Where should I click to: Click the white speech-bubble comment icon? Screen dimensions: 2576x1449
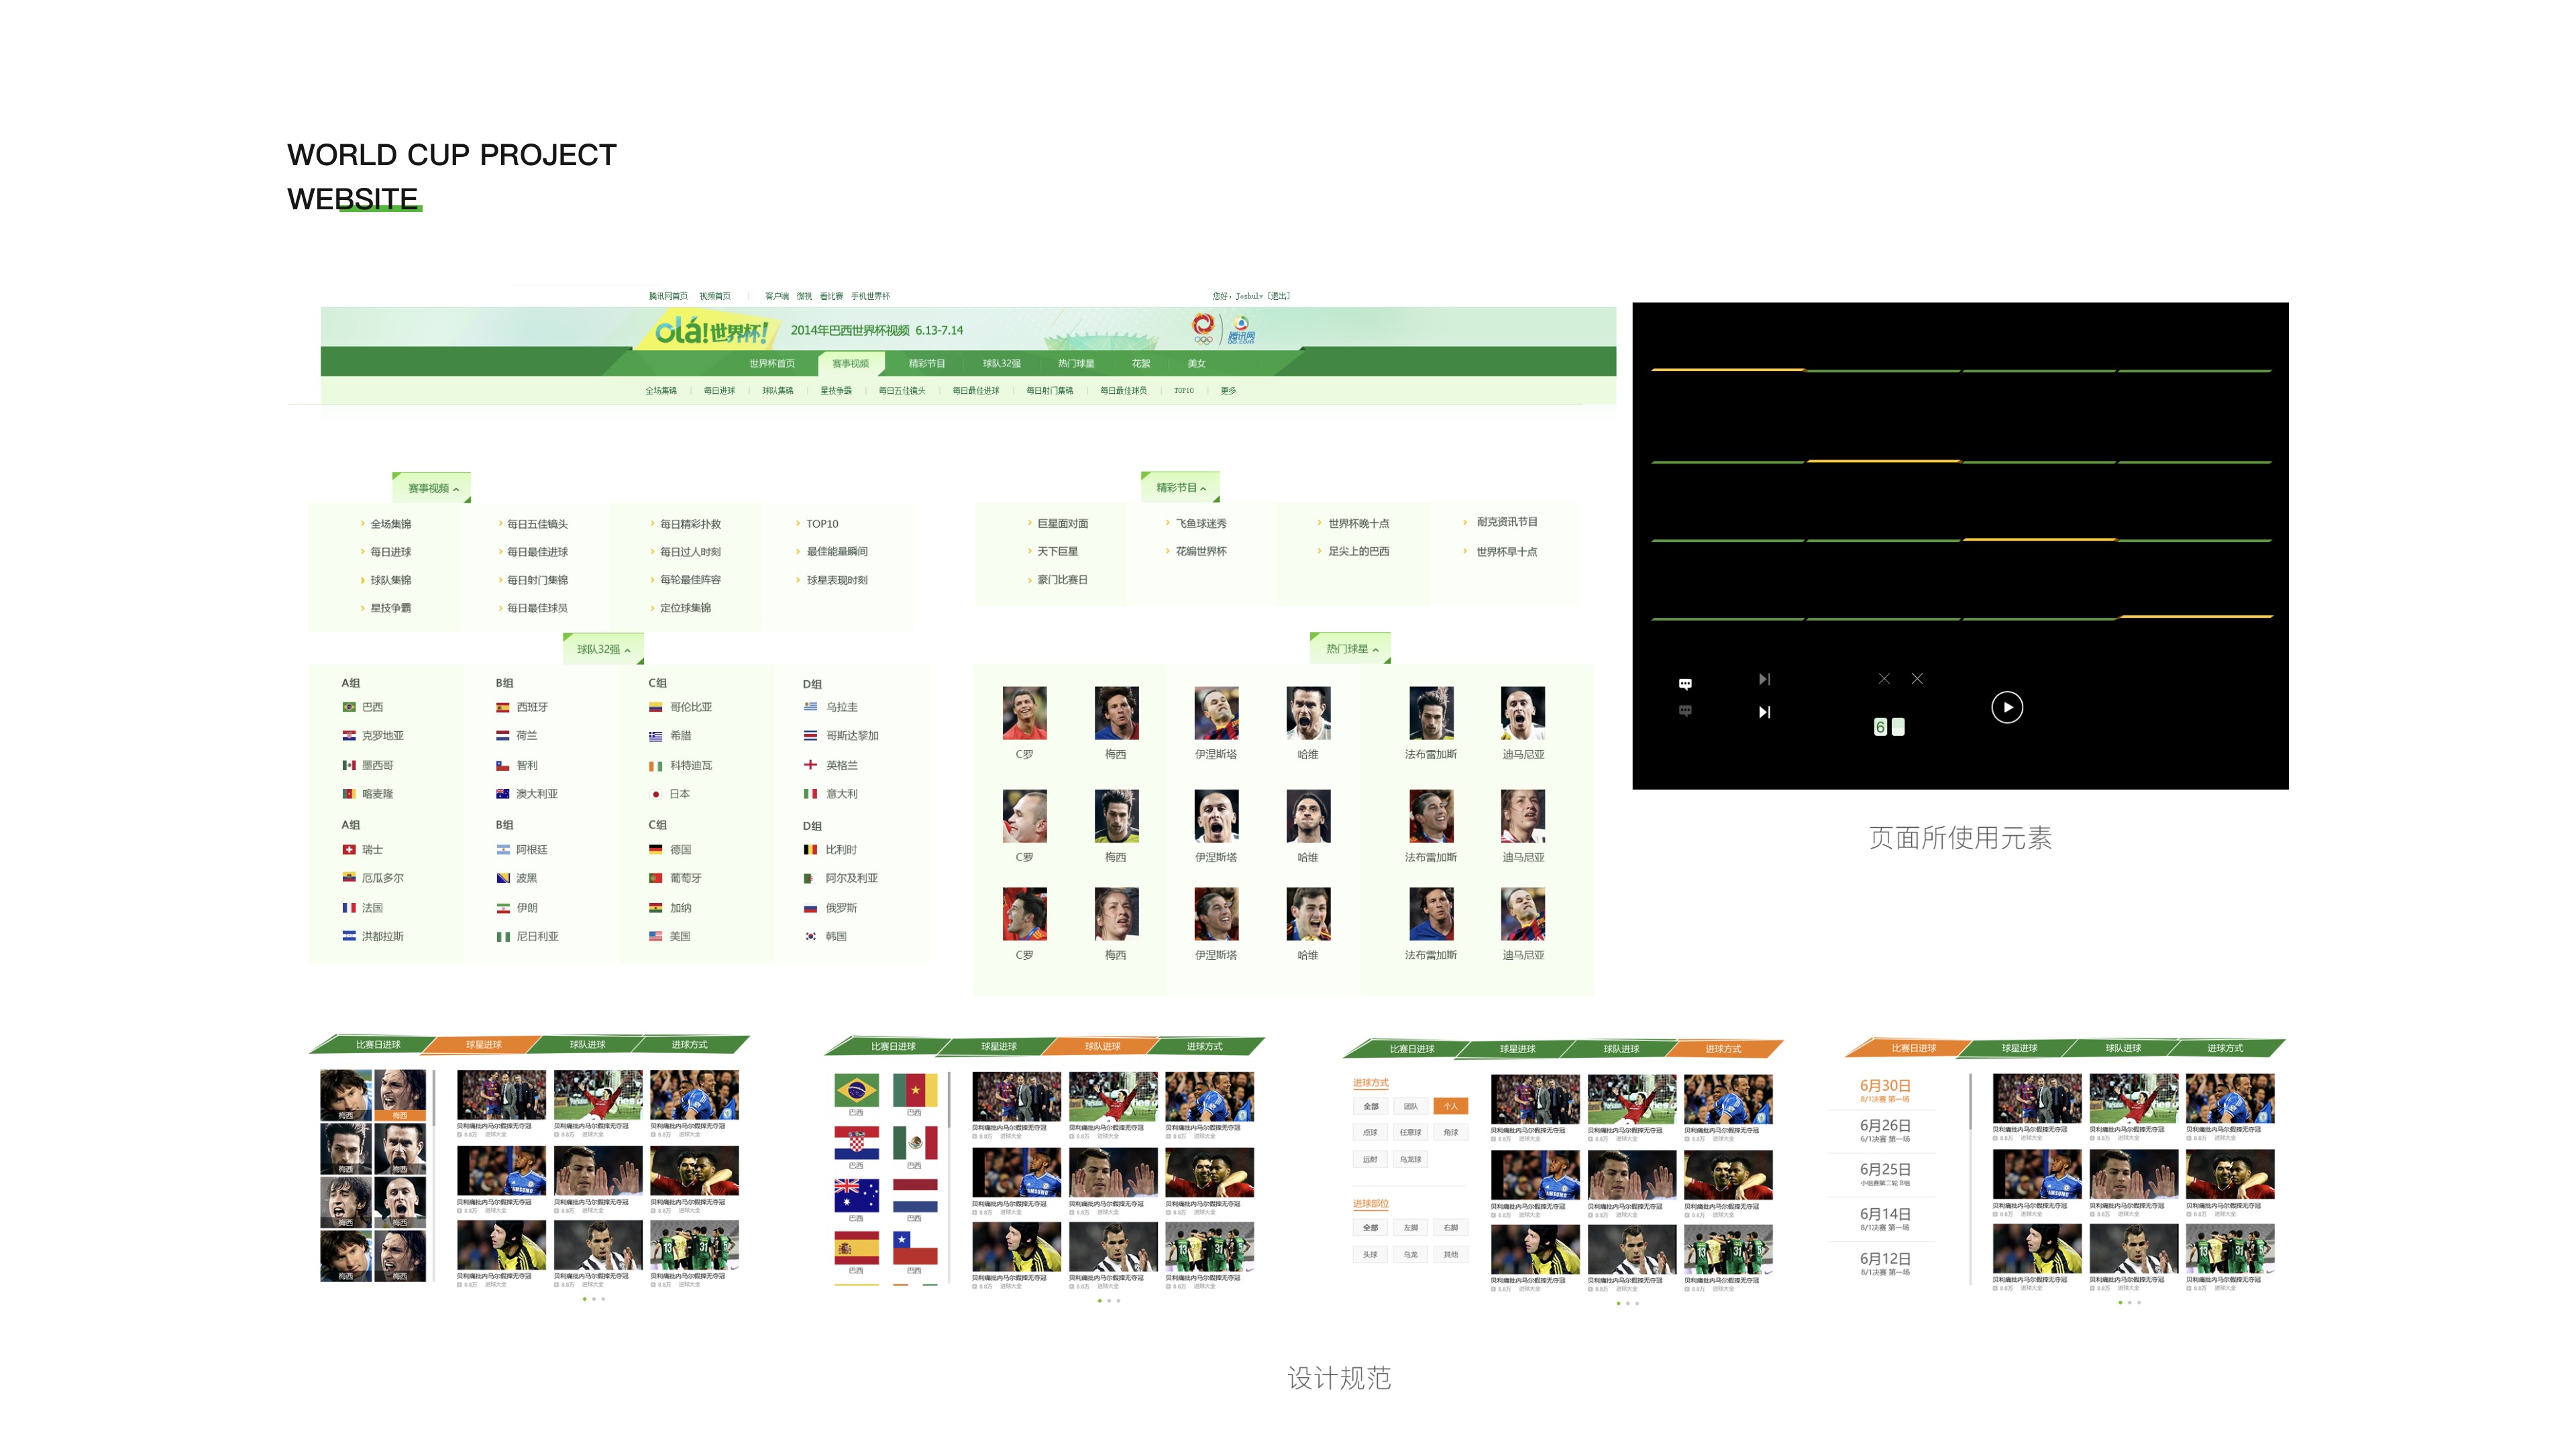[x=1685, y=684]
